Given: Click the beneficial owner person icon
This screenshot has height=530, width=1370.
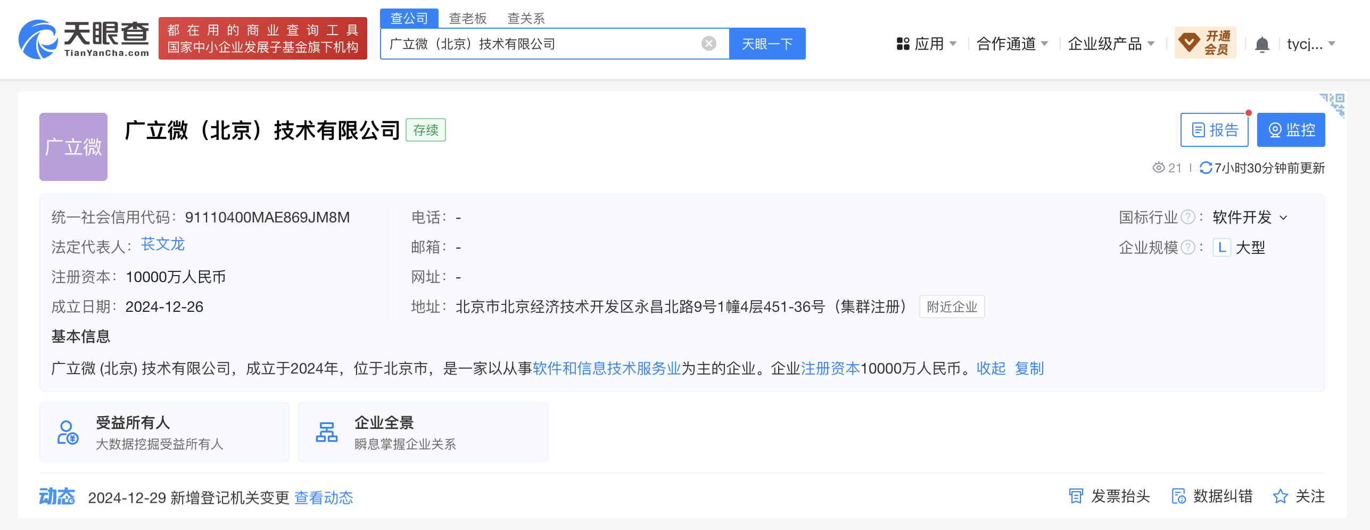Looking at the screenshot, I should click(68, 432).
